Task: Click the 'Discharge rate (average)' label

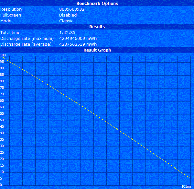Action: (x=26, y=44)
